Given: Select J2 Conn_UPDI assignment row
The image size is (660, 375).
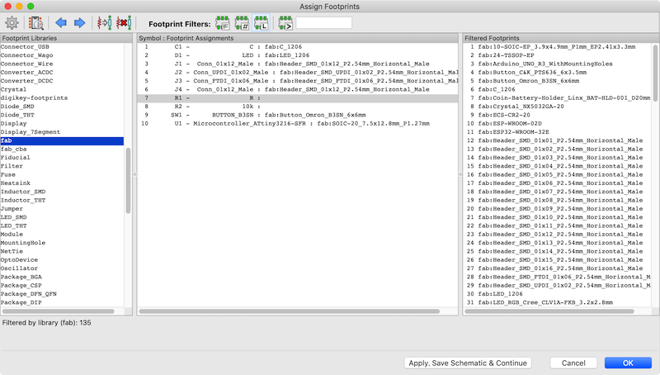Looking at the screenshot, I should pos(298,73).
